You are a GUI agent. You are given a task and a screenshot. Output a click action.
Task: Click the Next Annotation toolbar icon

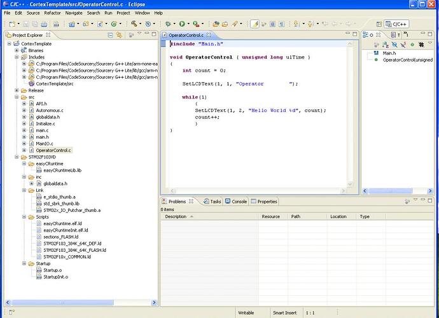pos(296,24)
